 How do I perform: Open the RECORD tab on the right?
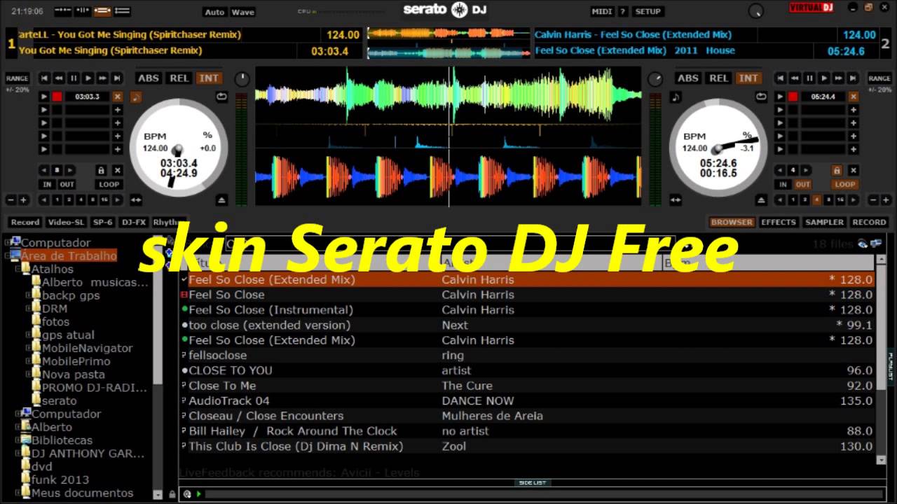click(869, 222)
